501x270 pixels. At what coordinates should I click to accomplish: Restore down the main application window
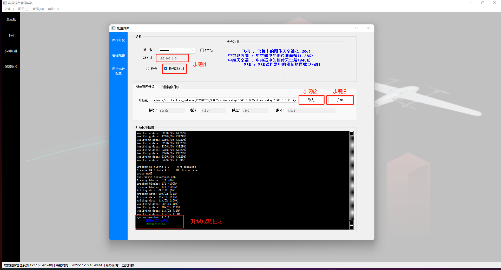point(483,3)
